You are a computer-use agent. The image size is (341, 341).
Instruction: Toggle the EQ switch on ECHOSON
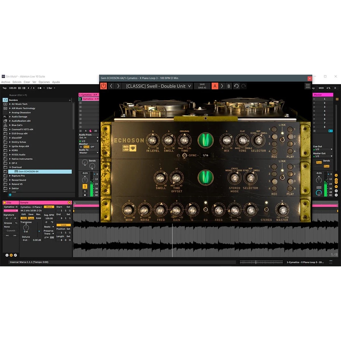[205, 210]
